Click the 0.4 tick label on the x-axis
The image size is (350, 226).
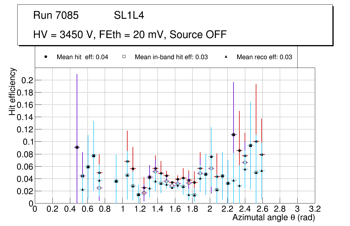70,209
